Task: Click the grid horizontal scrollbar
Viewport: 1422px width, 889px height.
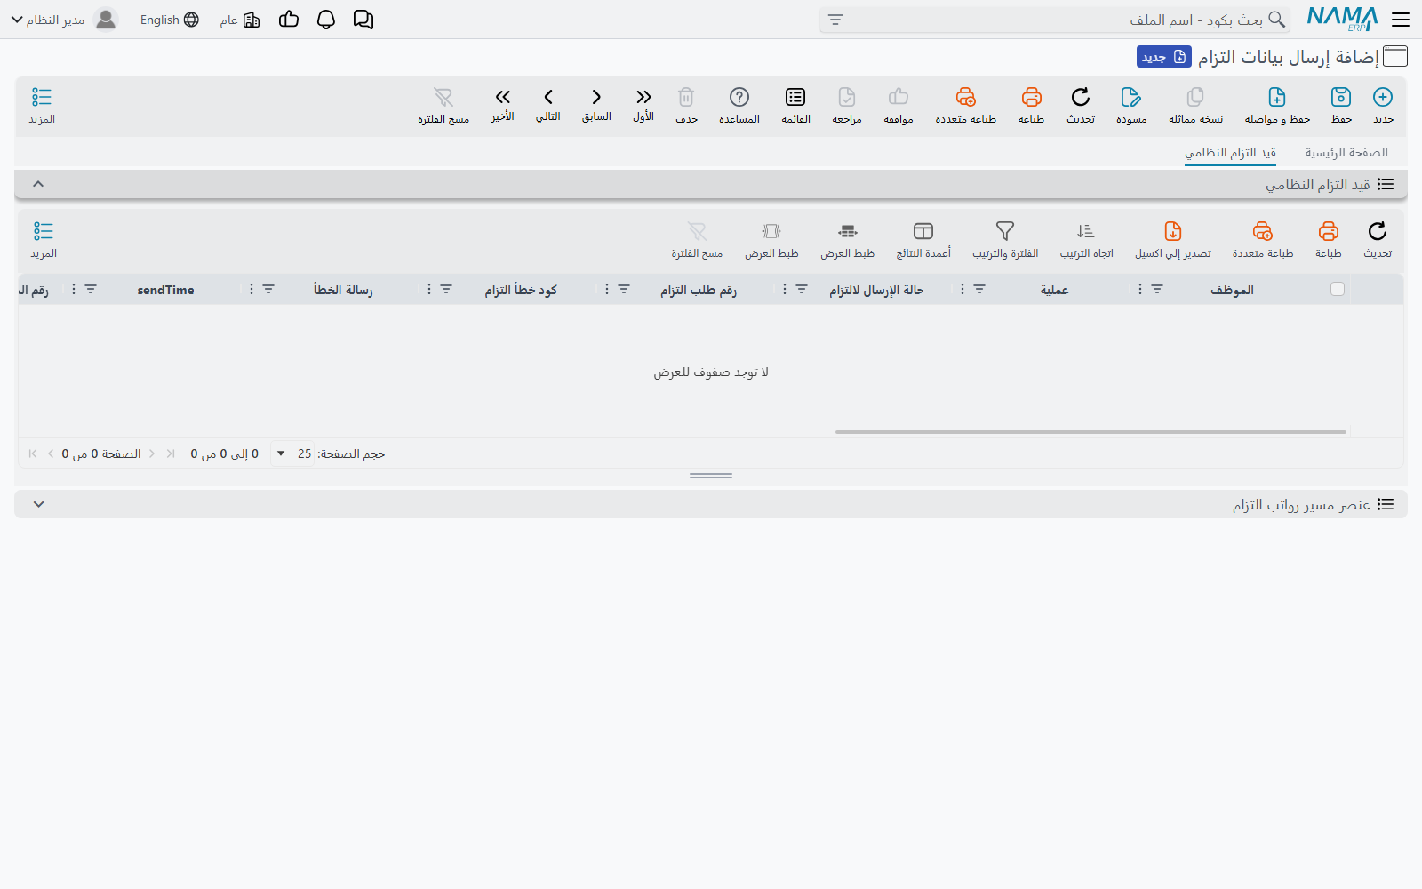Action: click(1090, 432)
